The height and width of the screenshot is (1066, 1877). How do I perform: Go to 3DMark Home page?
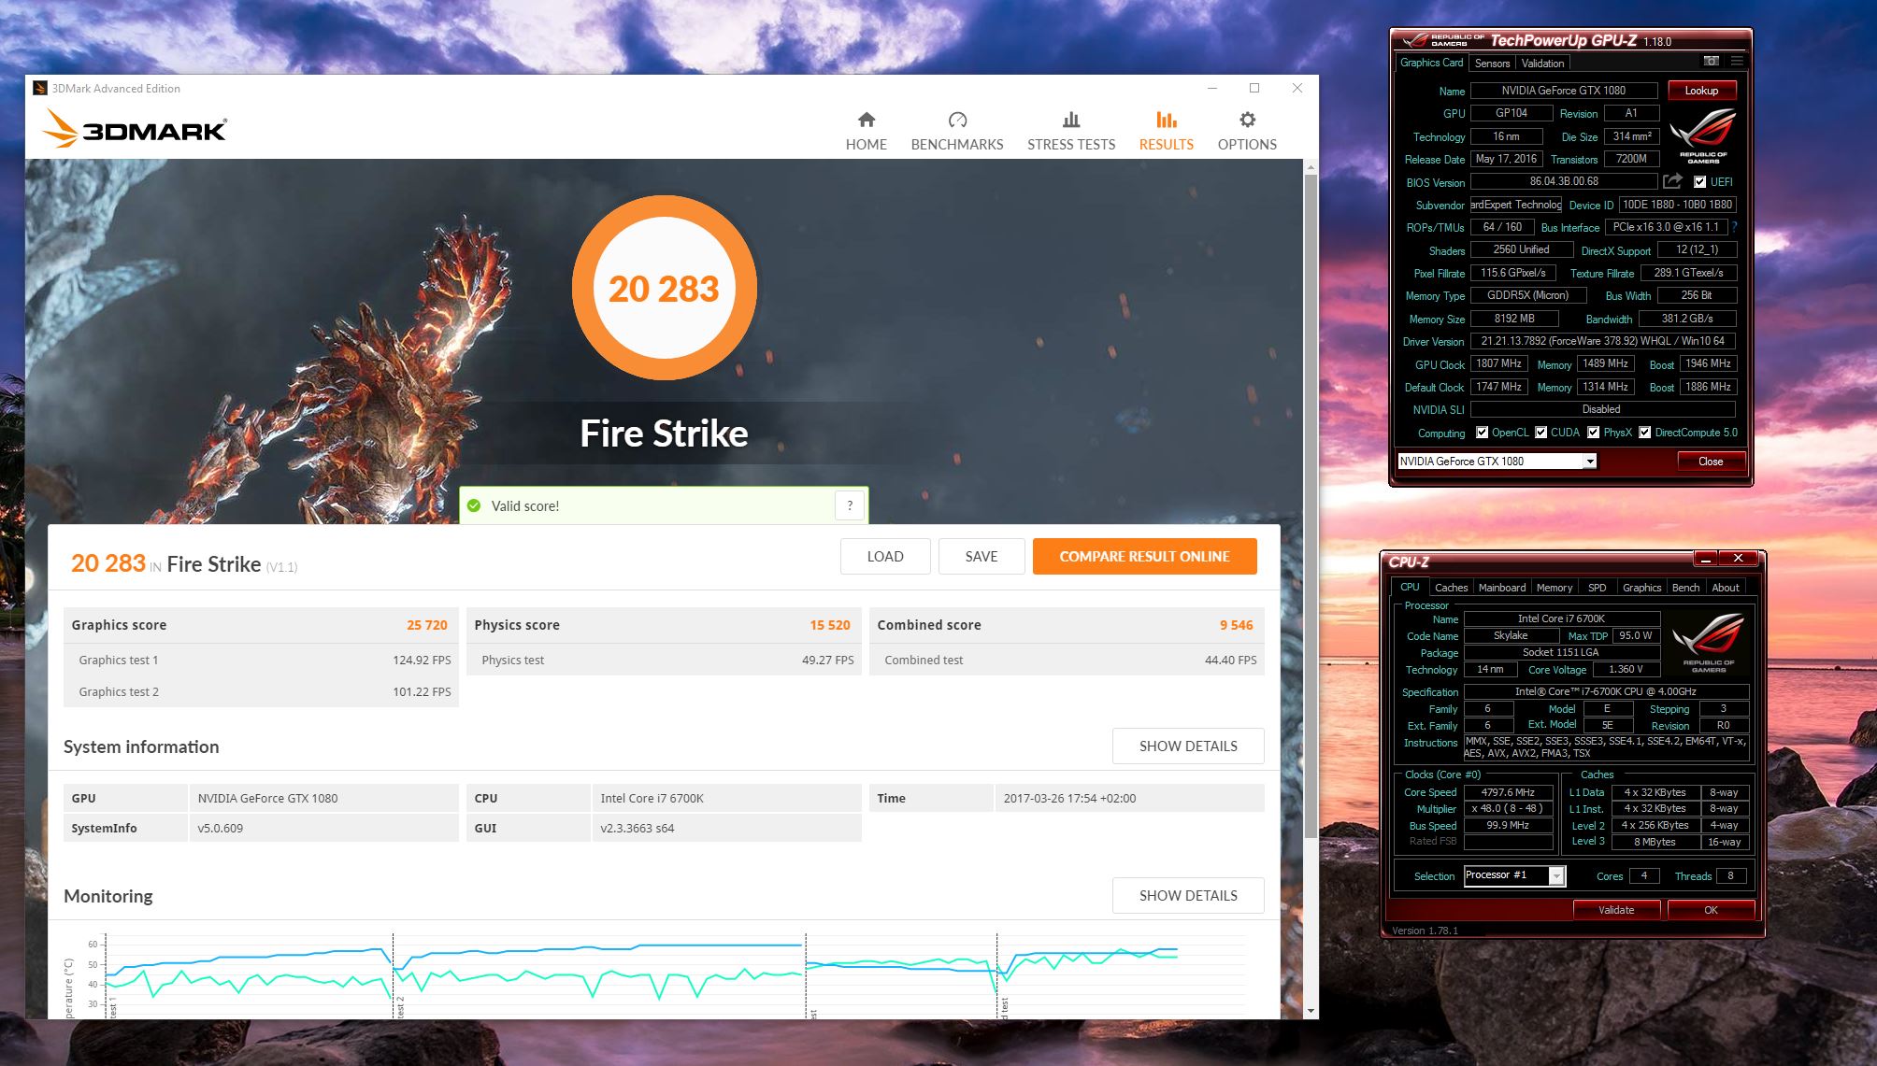(866, 130)
